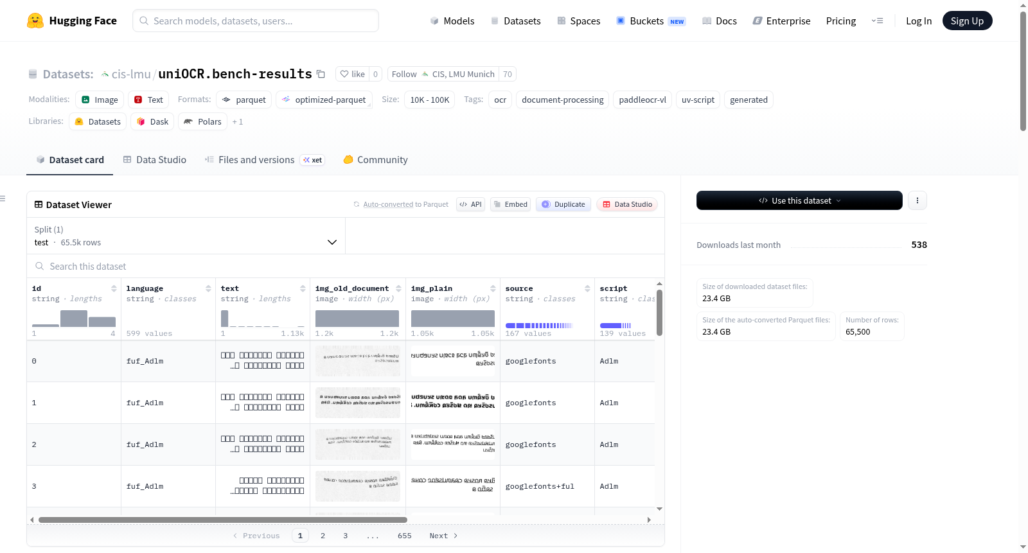
Task: Sort the img_old_document column
Action: tap(398, 288)
